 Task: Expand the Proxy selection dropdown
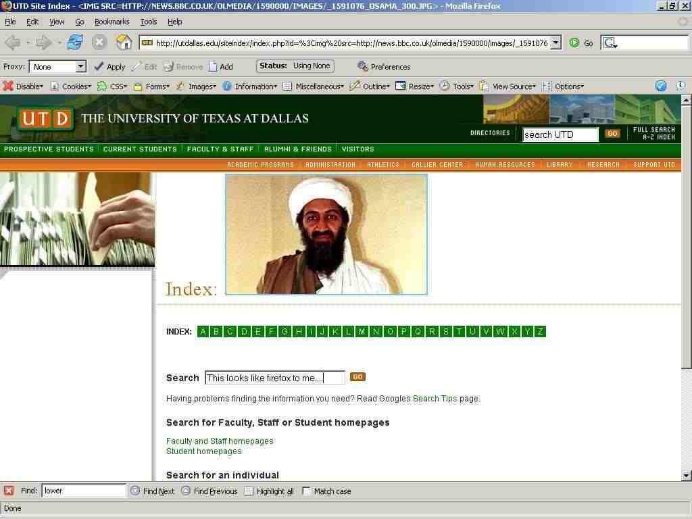(x=80, y=66)
